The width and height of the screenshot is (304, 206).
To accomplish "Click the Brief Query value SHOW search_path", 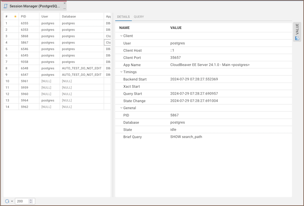I will click(186, 137).
